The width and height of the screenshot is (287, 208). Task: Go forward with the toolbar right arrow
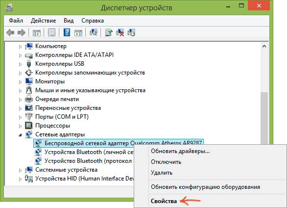click(x=22, y=33)
